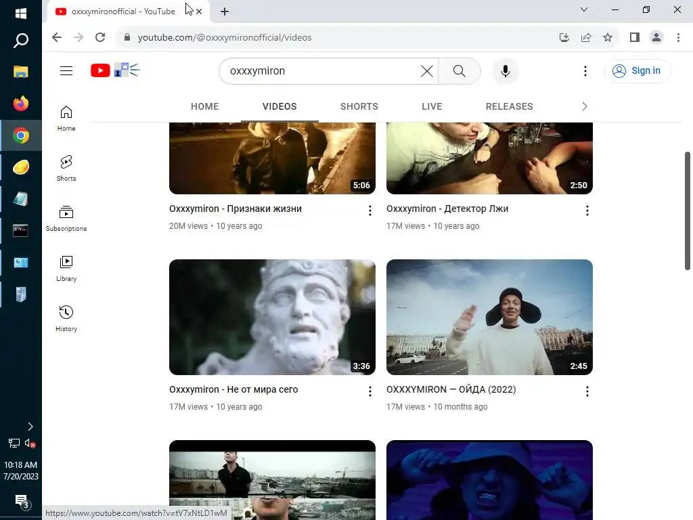Screen dimensions: 693x520
Task: Open Command Prompt from taskbar
Action: tap(21, 230)
